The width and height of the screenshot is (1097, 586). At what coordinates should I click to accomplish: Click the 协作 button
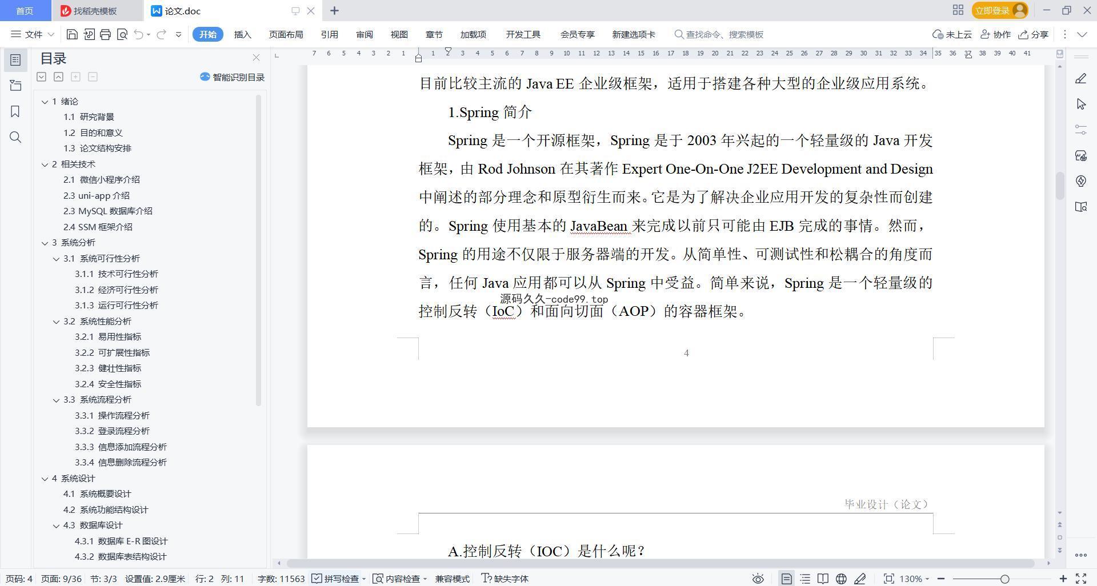click(995, 35)
